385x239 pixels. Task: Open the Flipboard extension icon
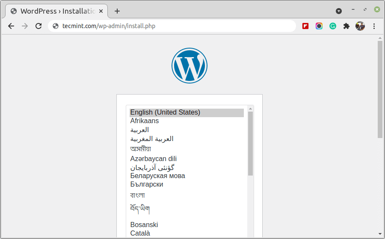click(x=305, y=26)
